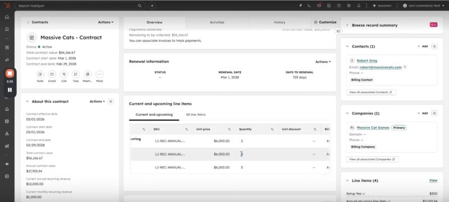The image size is (449, 202).
Task: Launch the Breeze Assistant
Action: point(382,6)
